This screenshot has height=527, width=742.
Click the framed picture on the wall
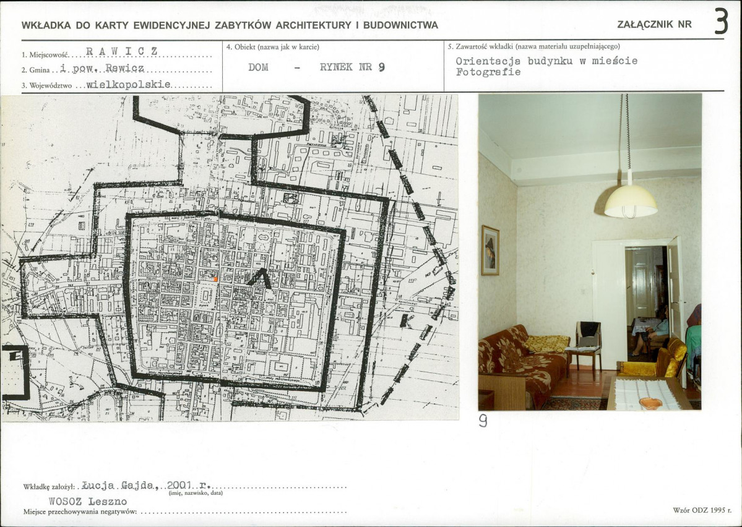(x=490, y=250)
